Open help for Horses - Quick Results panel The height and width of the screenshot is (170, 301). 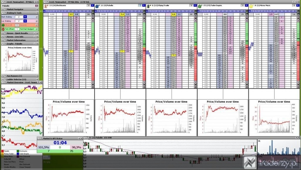[5, 33]
